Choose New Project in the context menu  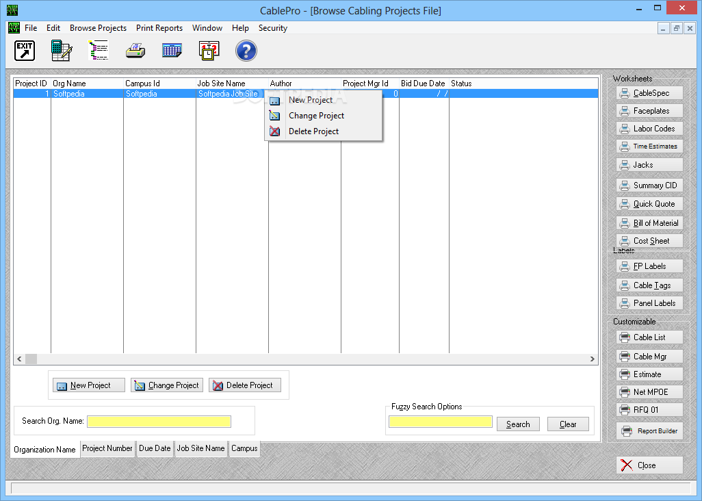click(324, 100)
